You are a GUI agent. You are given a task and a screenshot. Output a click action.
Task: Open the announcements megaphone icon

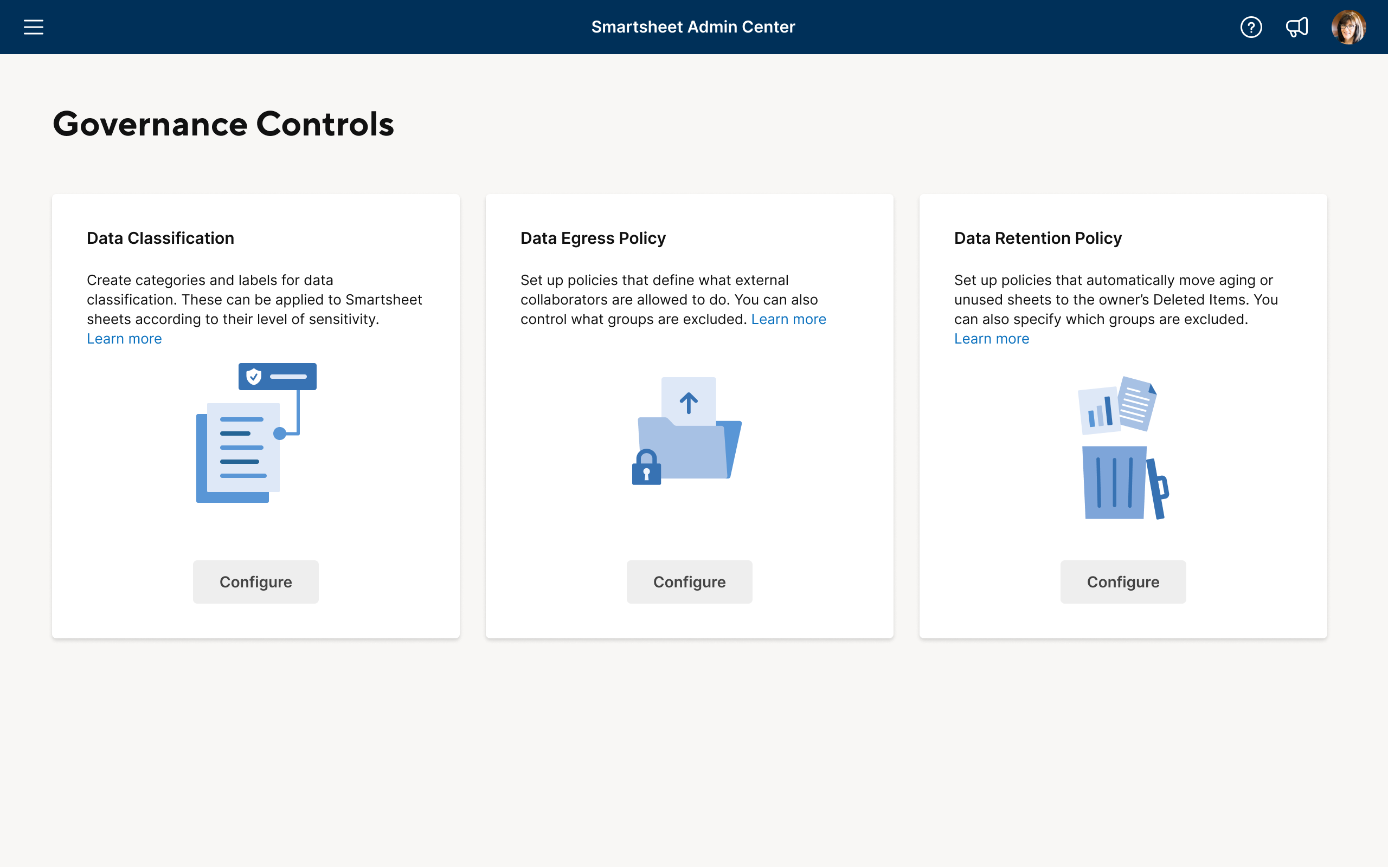tap(1297, 27)
